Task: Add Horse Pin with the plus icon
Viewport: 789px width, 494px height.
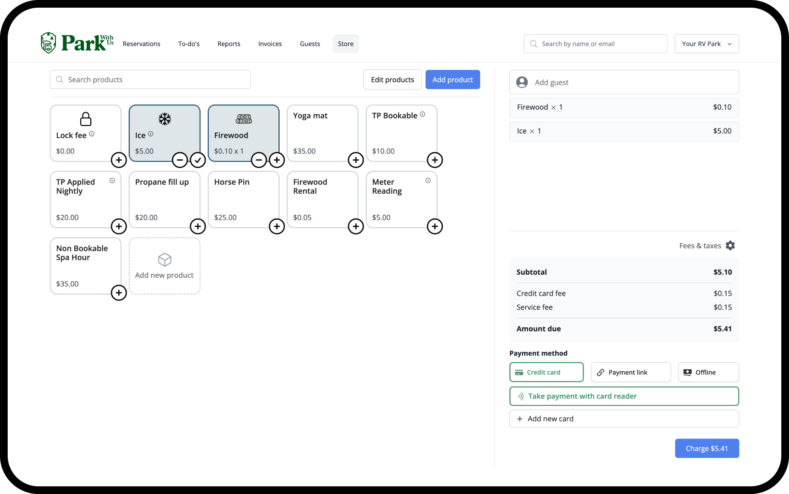Action: click(x=277, y=226)
